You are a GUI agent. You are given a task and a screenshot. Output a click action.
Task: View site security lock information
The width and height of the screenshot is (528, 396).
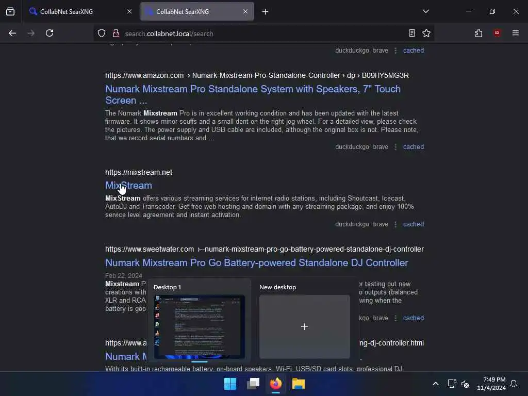point(116,33)
